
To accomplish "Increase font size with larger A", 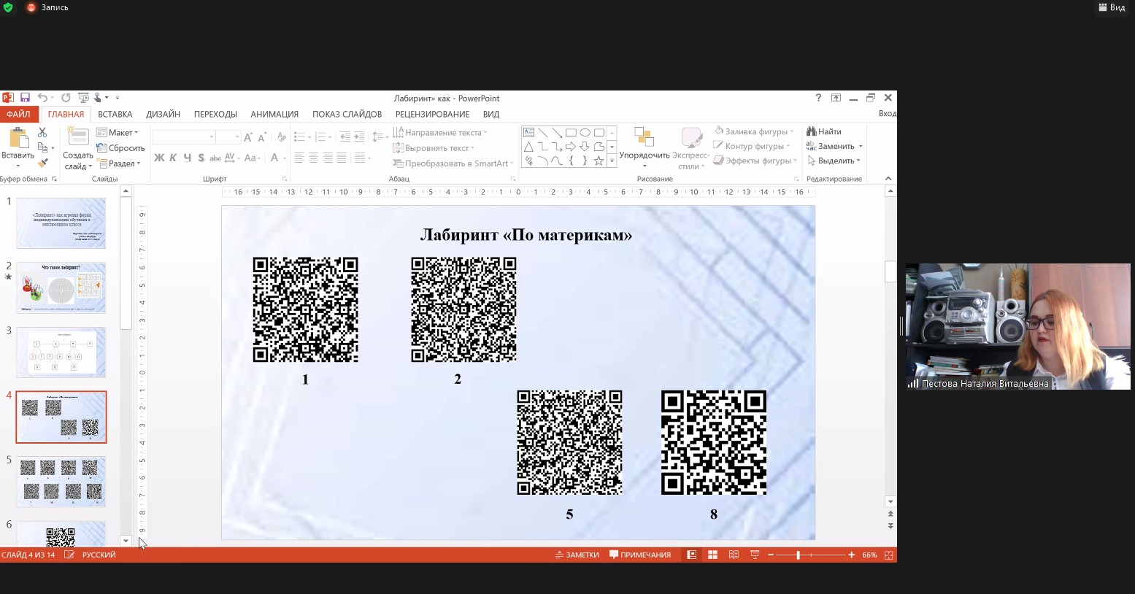I will coord(248,137).
